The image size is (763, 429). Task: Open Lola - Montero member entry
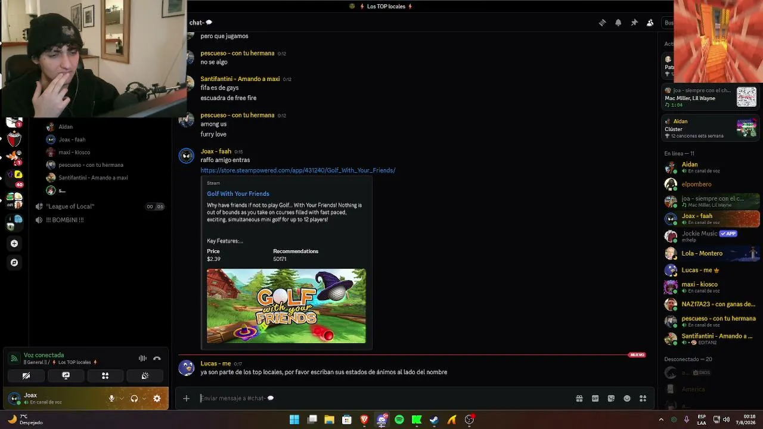pos(712,253)
